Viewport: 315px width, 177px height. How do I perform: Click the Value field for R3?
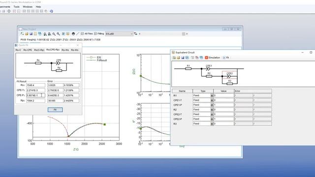pos(223,124)
